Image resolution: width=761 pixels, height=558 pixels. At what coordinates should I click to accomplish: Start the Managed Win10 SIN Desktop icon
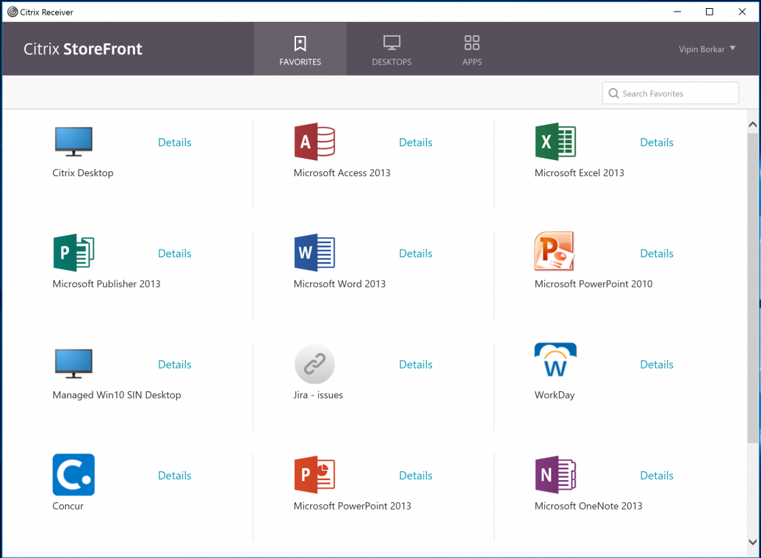pyautogui.click(x=73, y=364)
